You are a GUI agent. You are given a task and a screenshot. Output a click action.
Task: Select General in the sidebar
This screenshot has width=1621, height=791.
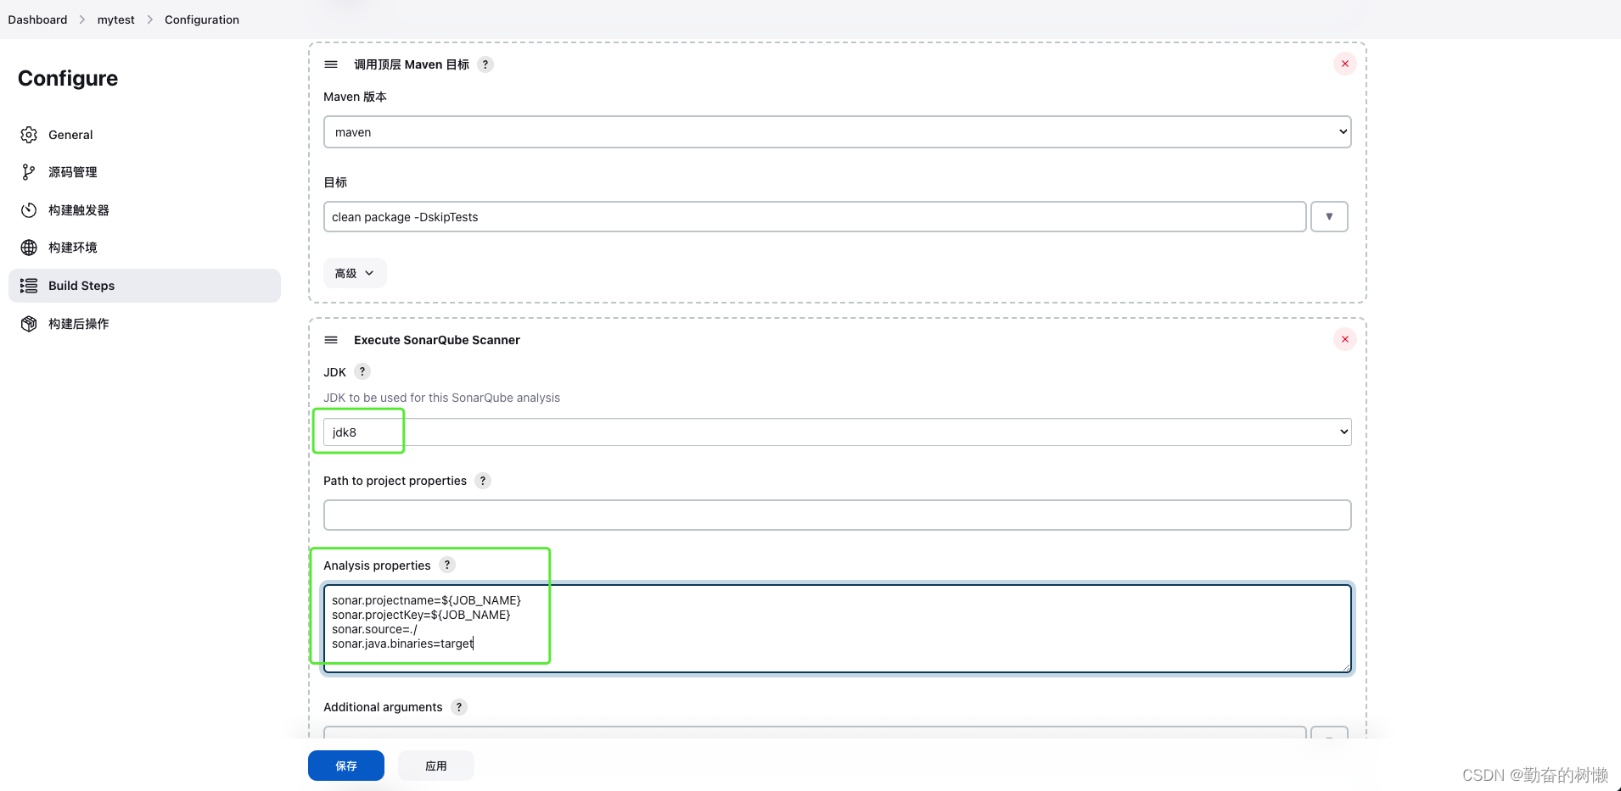pyautogui.click(x=144, y=135)
